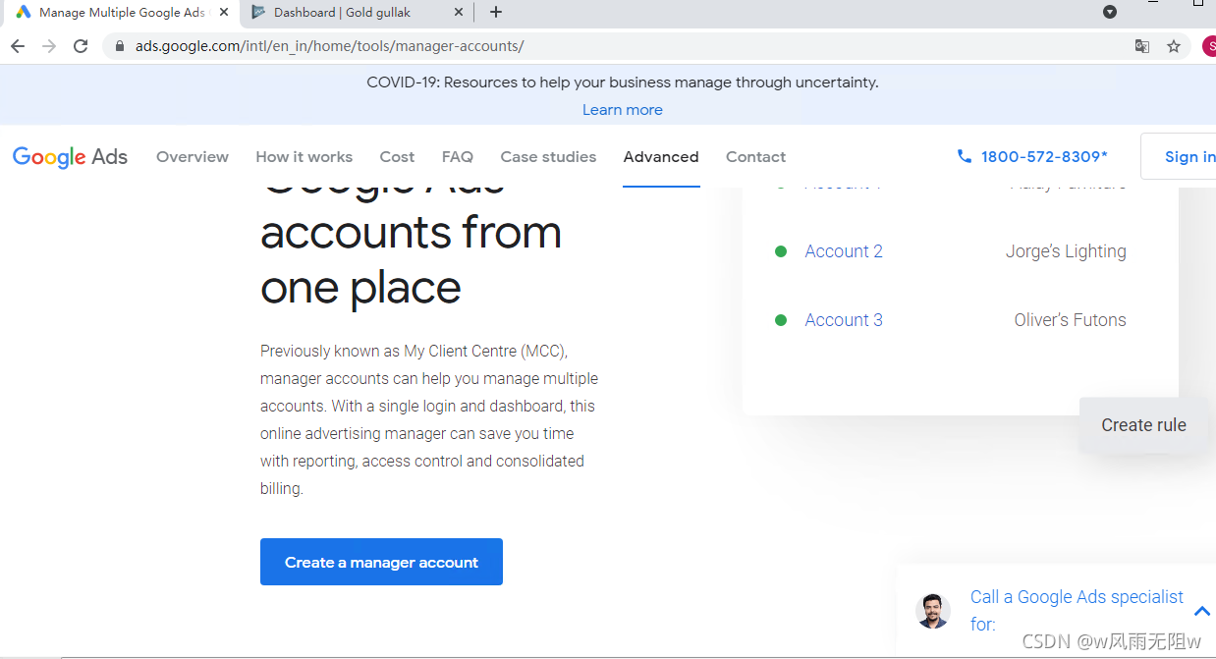Open the tab search dropdown arrow

tap(1110, 12)
